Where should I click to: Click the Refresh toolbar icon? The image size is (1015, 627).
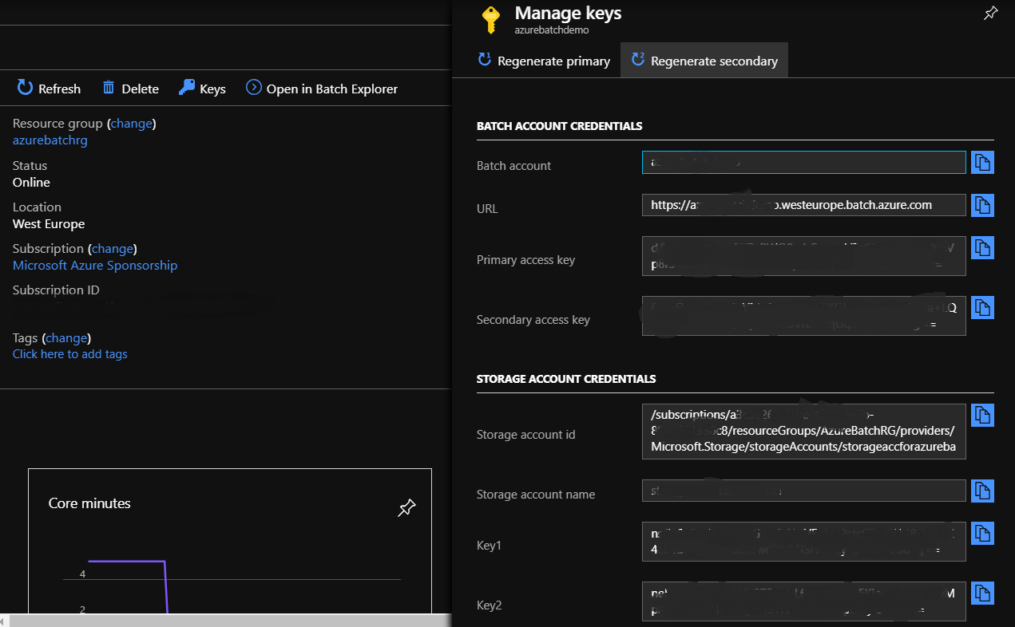(x=25, y=88)
